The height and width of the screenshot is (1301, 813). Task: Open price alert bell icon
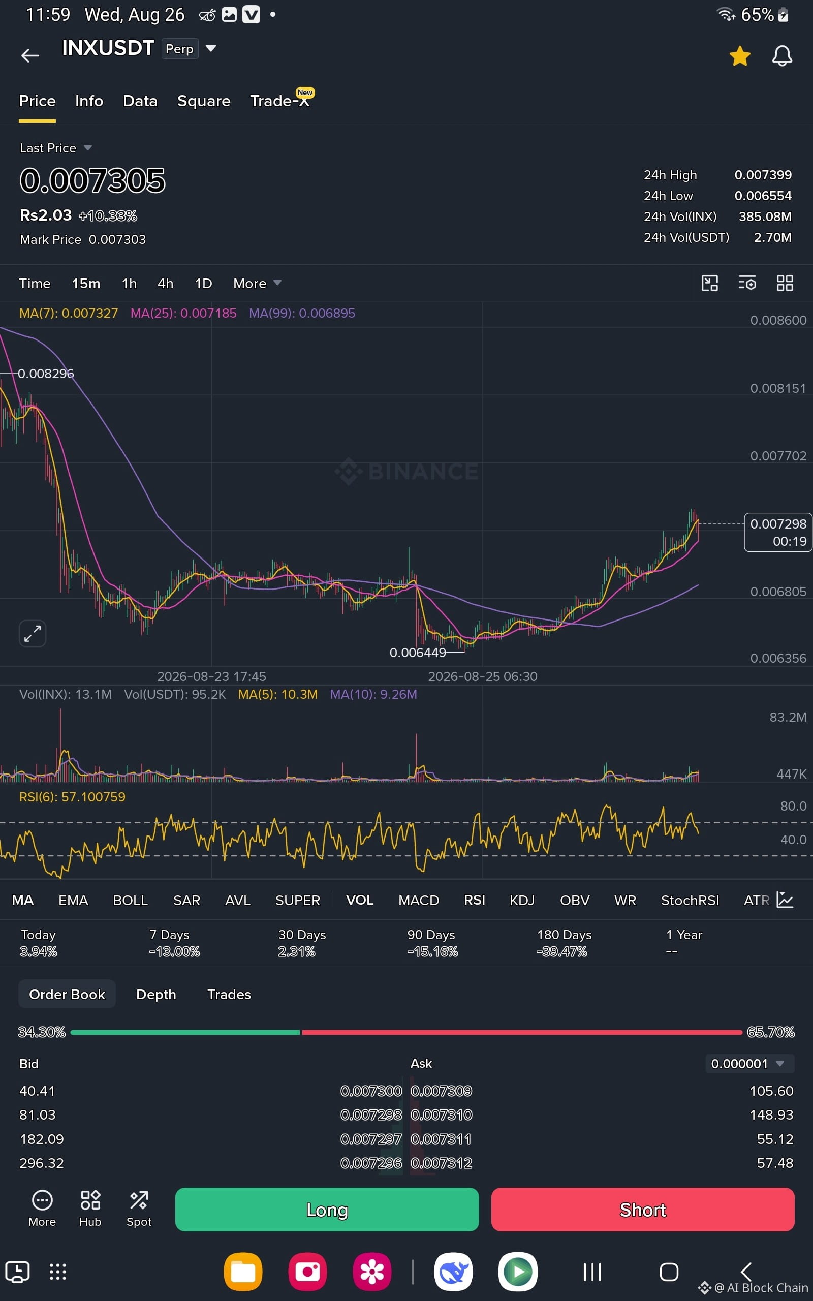[782, 56]
